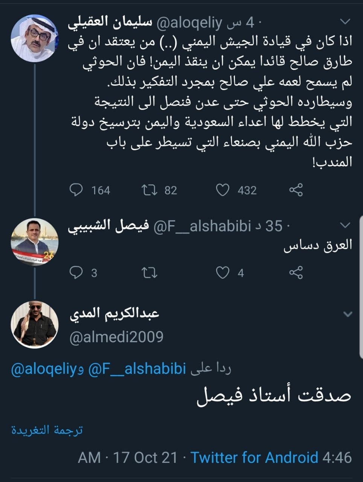363x482 pixels.
Task: Open options chevron on @F__alshabibi's tweet
Action: [x=345, y=226]
